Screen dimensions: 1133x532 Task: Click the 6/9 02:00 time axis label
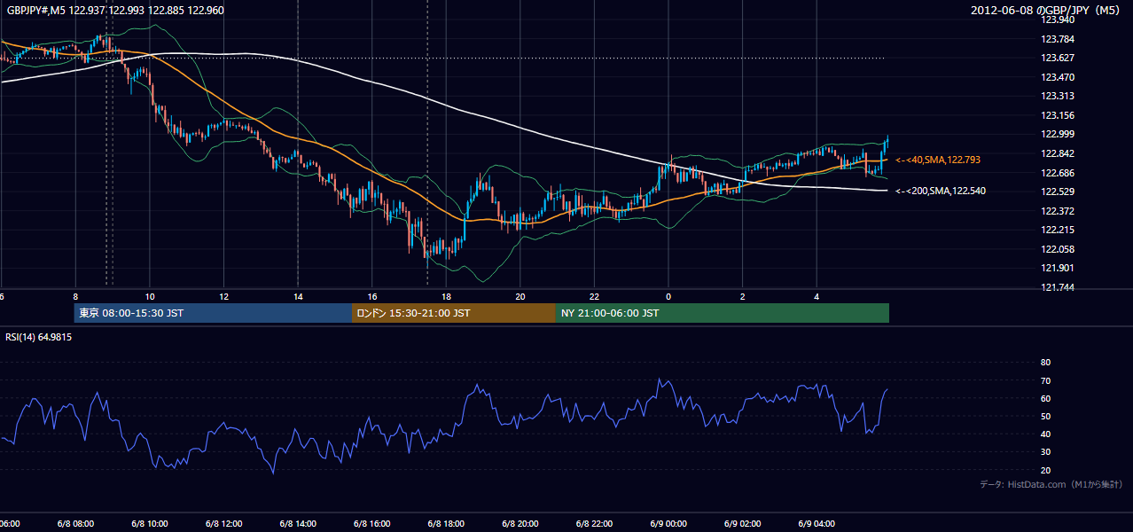click(743, 523)
